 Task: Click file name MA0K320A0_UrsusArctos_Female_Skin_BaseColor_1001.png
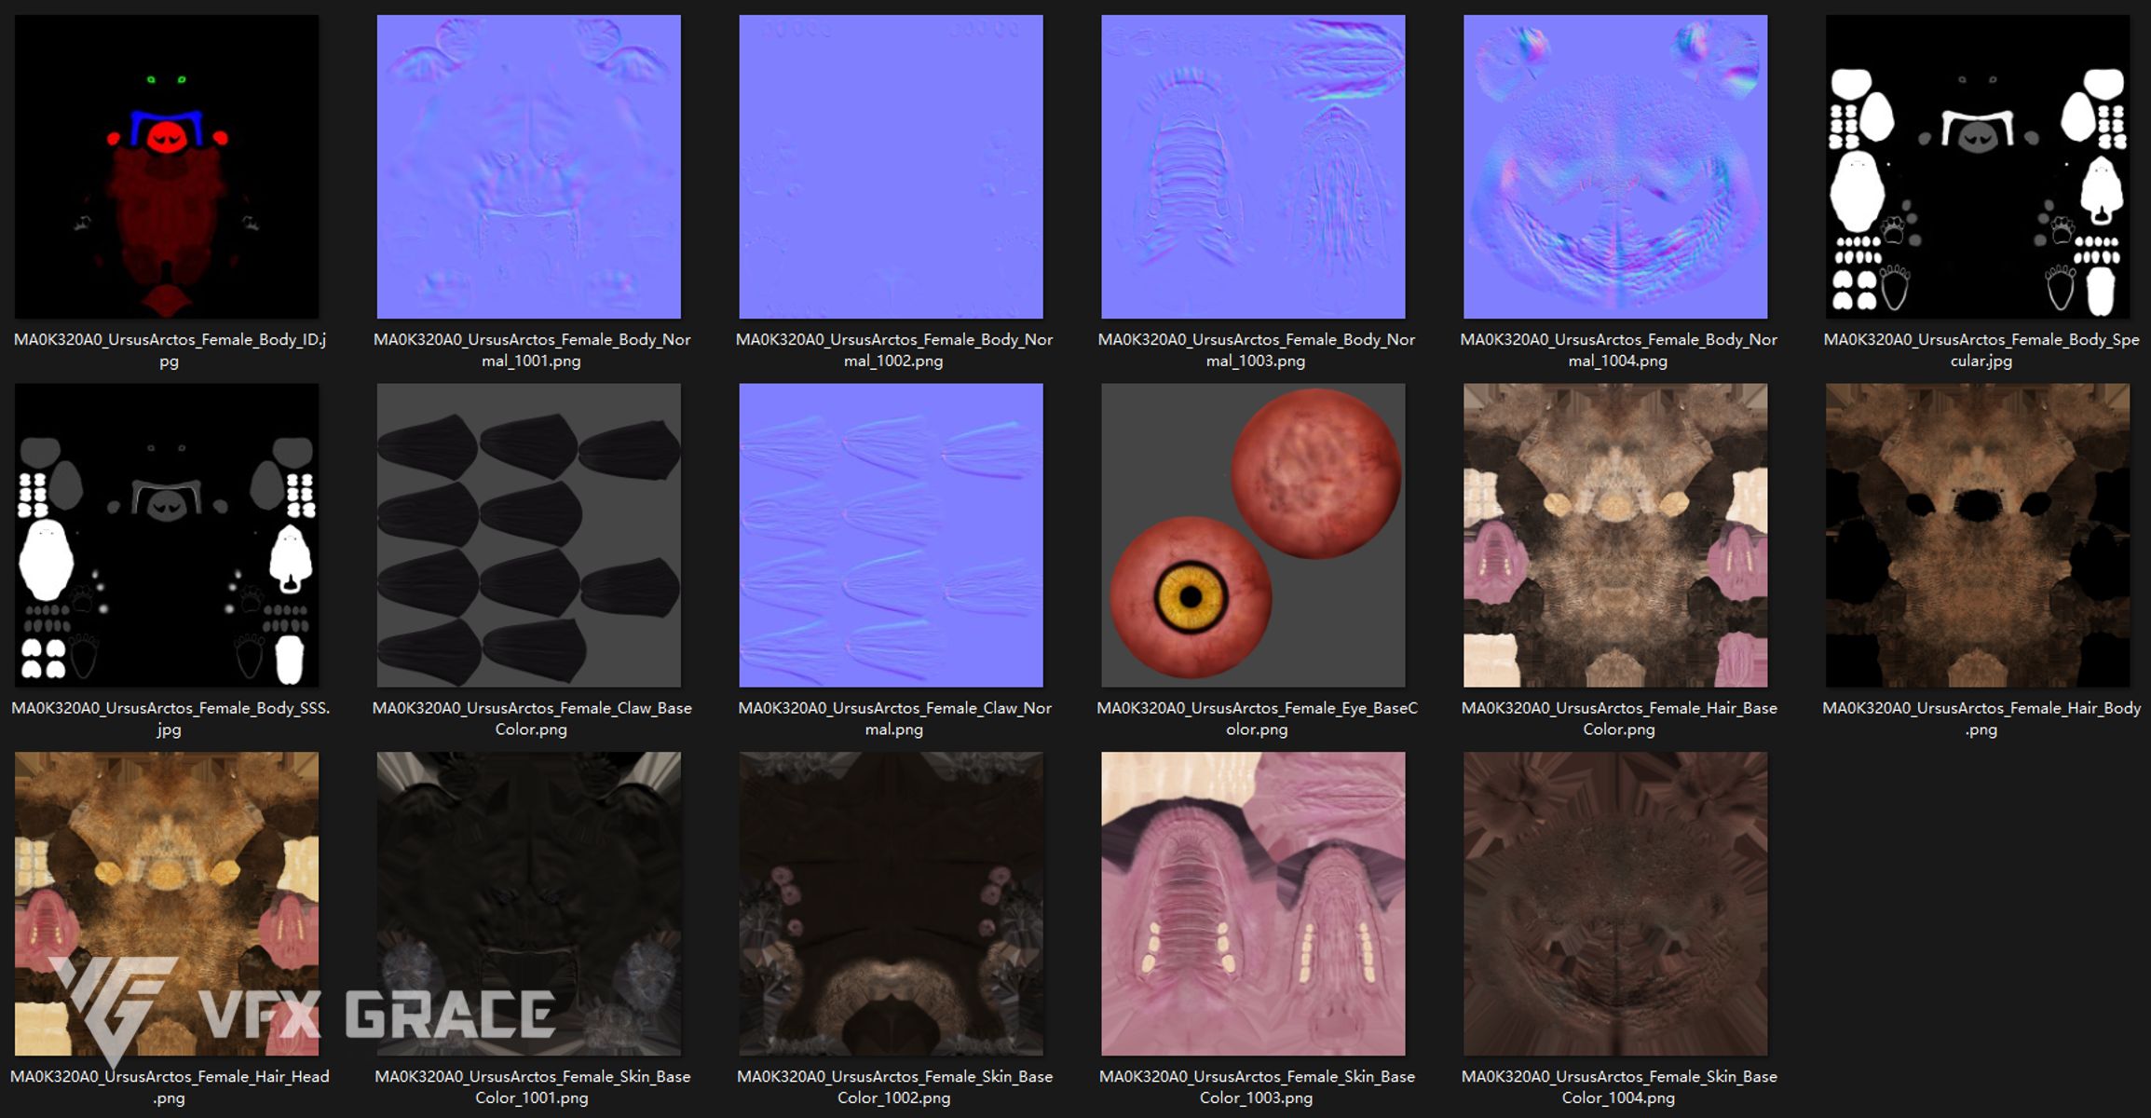coord(532,1086)
